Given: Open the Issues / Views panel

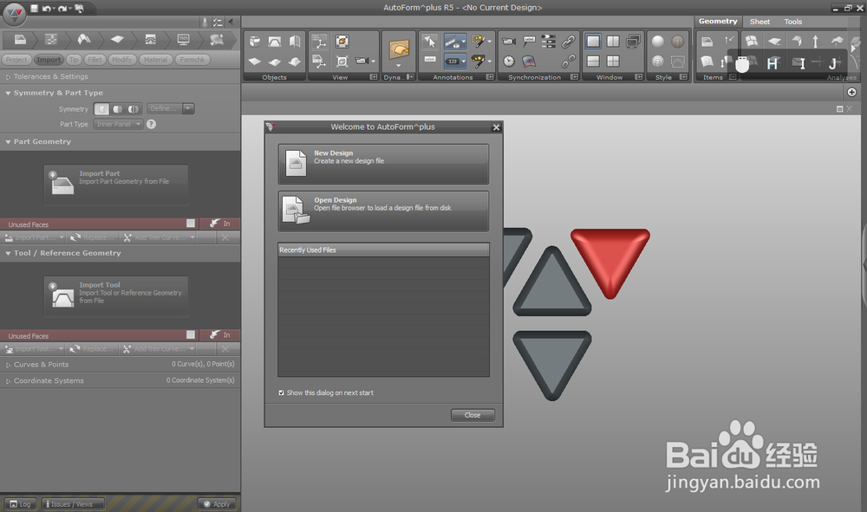Looking at the screenshot, I should pyautogui.click(x=73, y=503).
